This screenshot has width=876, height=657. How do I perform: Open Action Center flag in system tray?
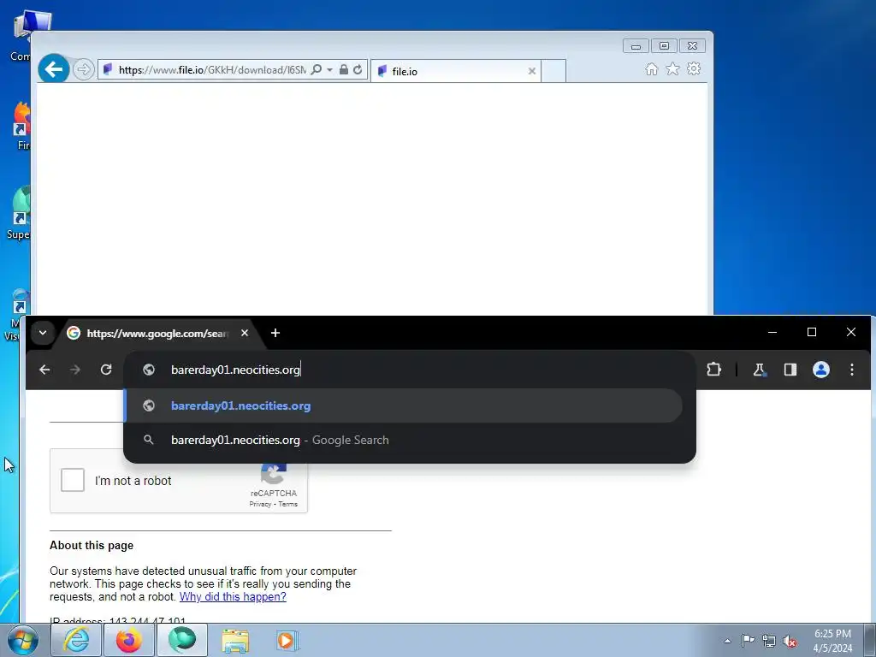click(x=748, y=641)
